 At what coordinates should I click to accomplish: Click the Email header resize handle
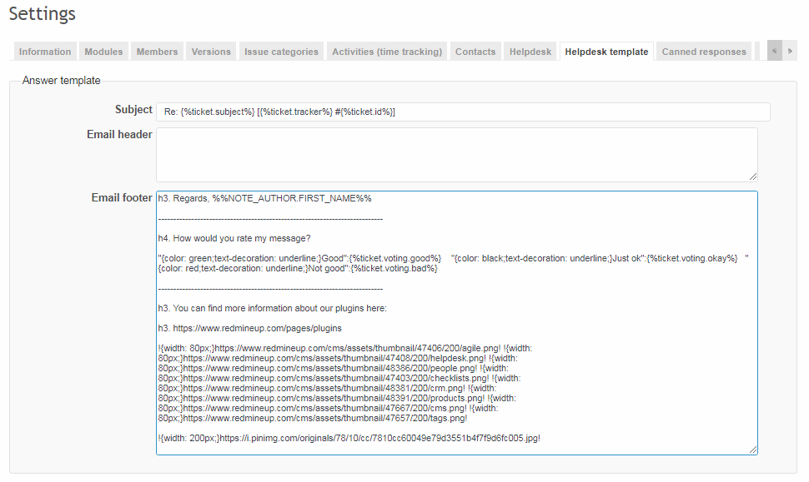[x=753, y=176]
